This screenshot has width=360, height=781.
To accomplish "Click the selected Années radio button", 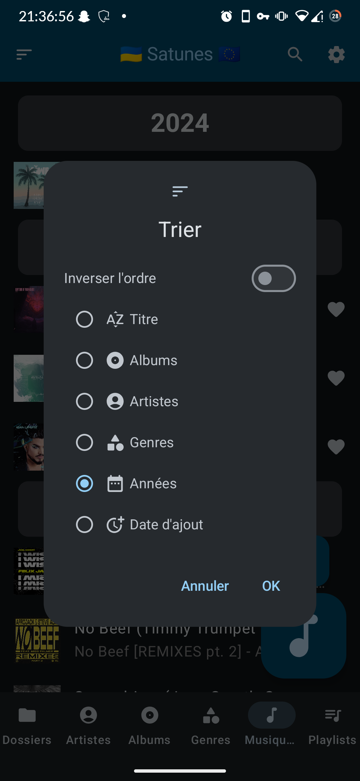I will click(84, 484).
